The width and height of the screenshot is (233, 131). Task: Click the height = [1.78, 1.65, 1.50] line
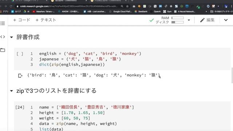point(72,113)
